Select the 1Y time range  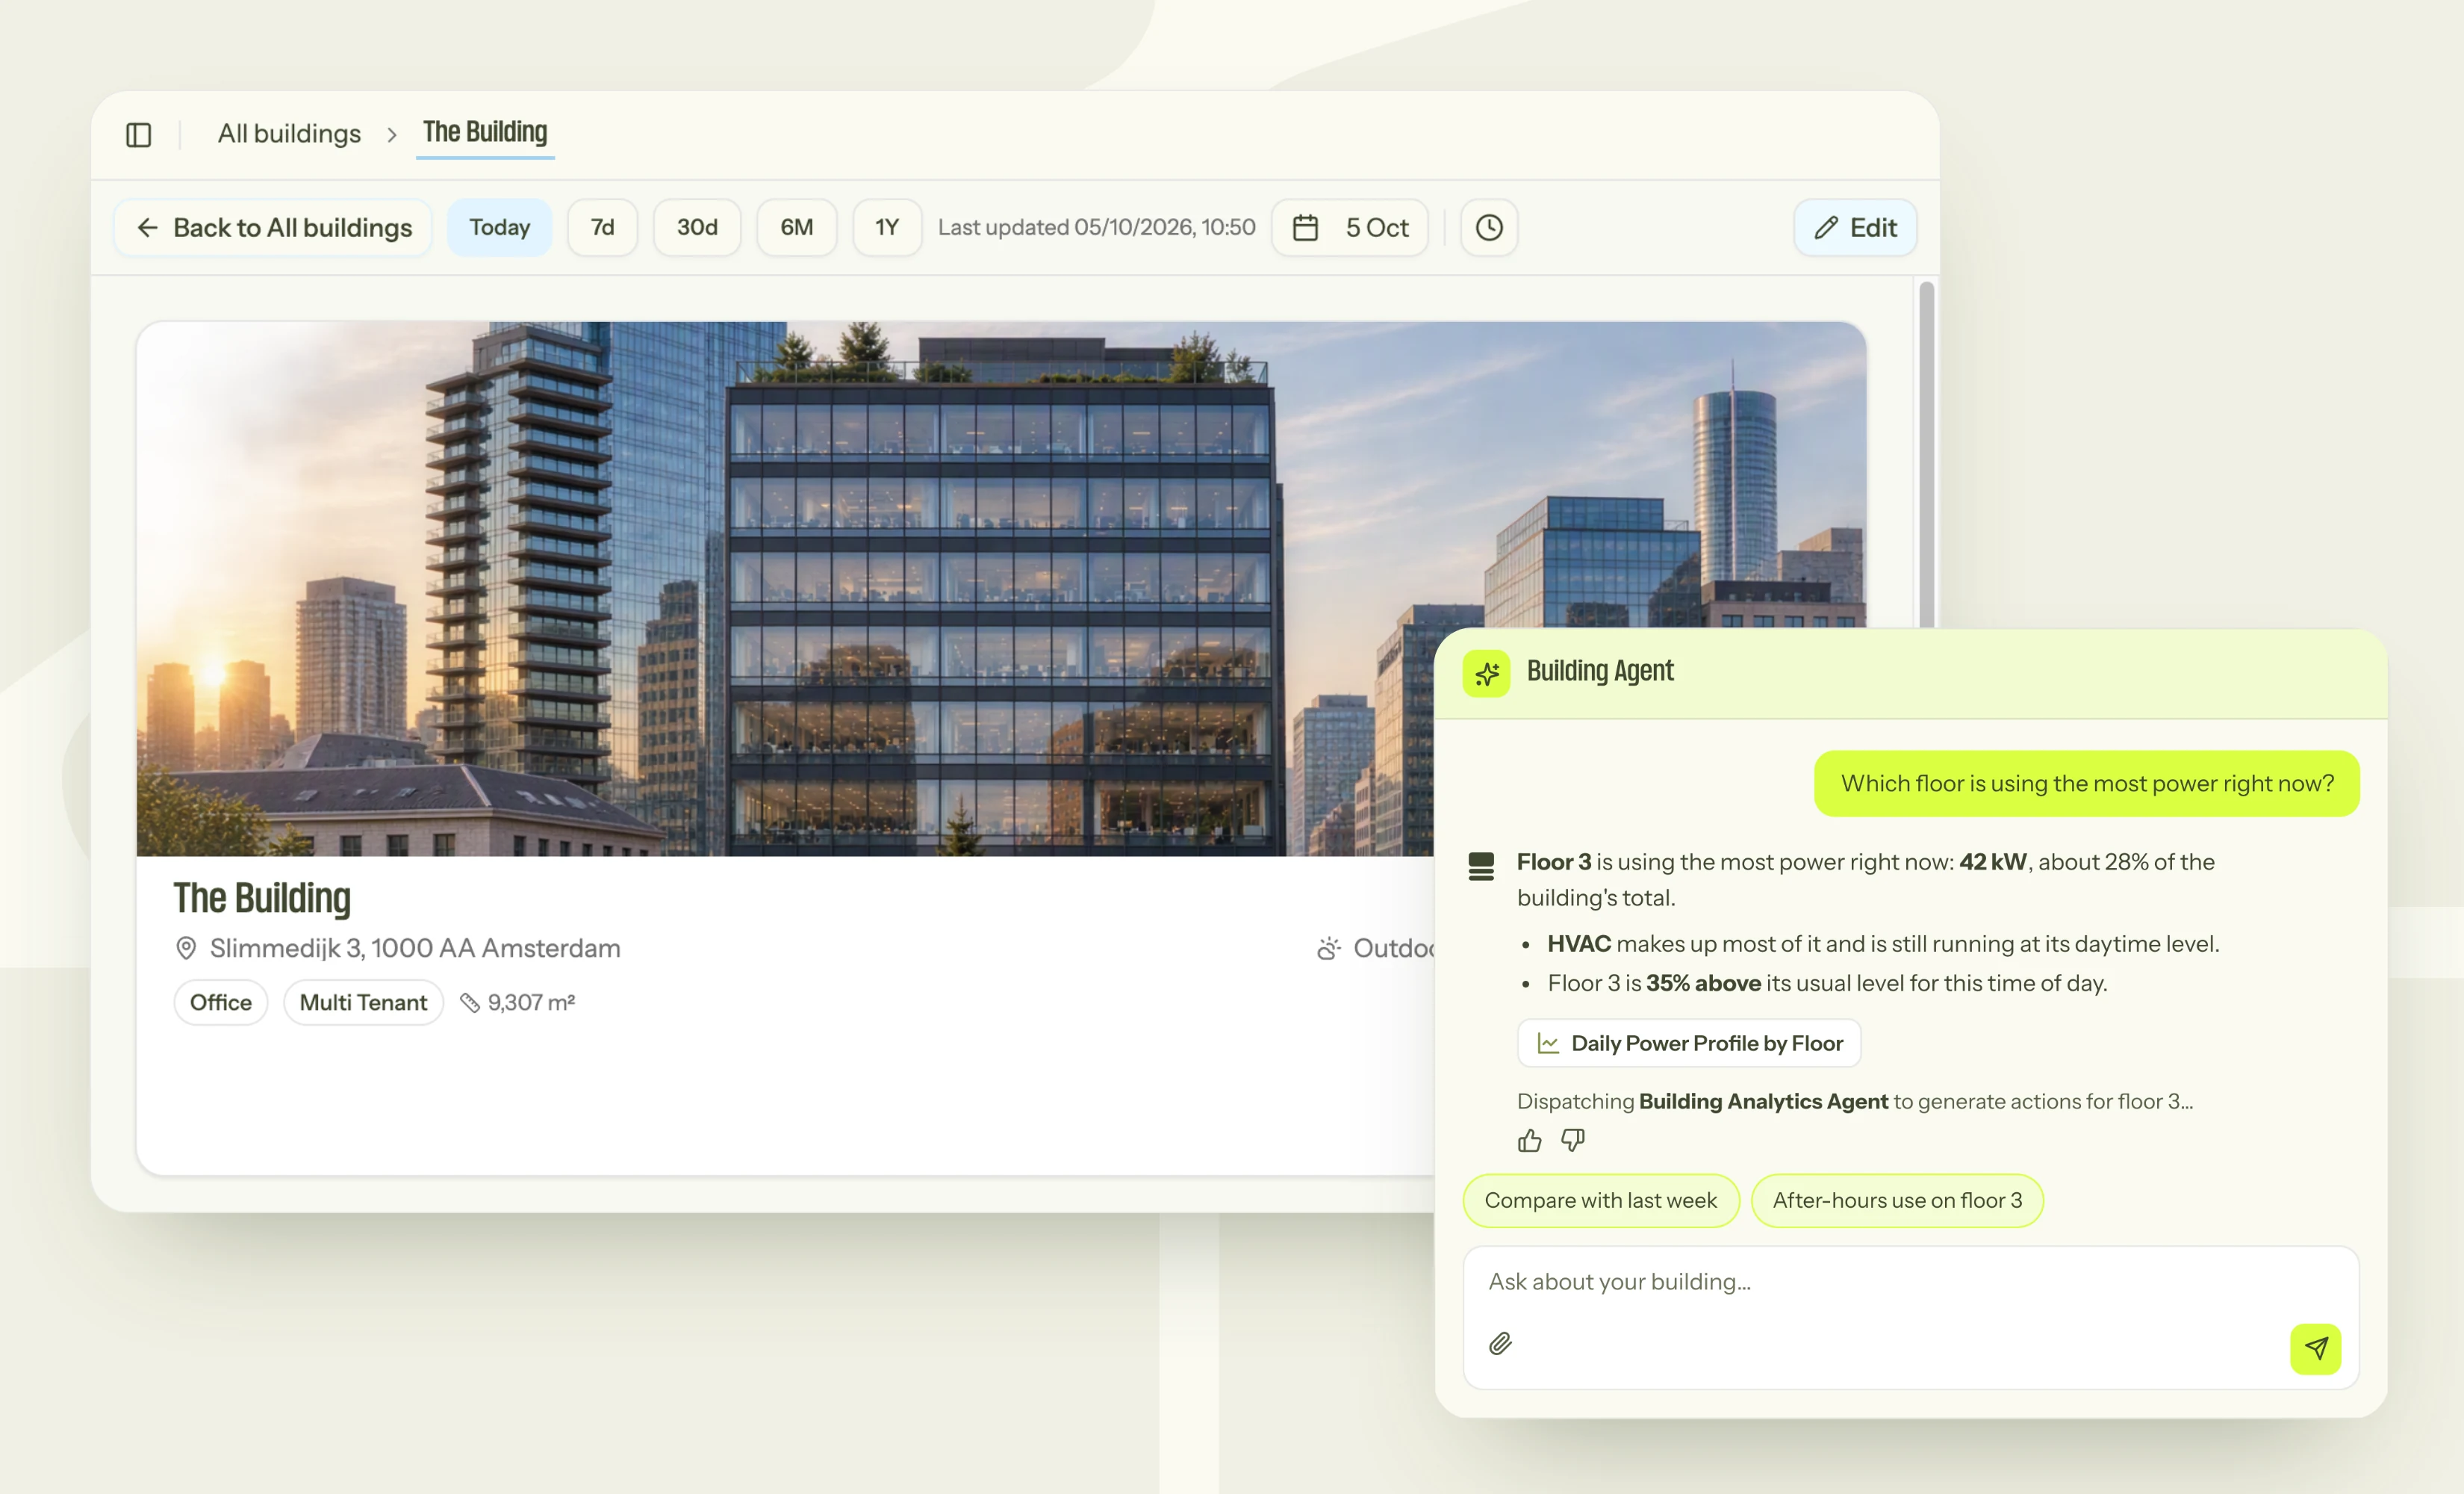tap(886, 228)
